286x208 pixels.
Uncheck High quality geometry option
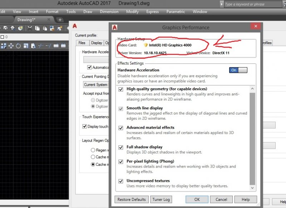pyautogui.click(x=121, y=89)
